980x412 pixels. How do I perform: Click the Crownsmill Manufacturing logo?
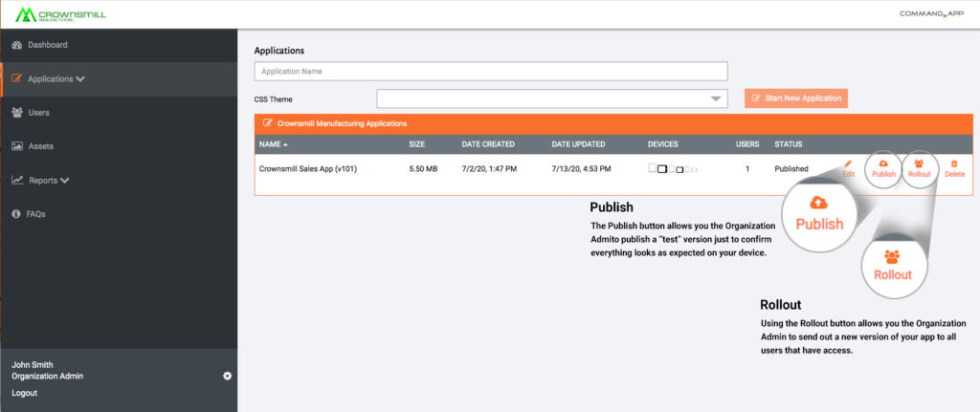click(60, 14)
